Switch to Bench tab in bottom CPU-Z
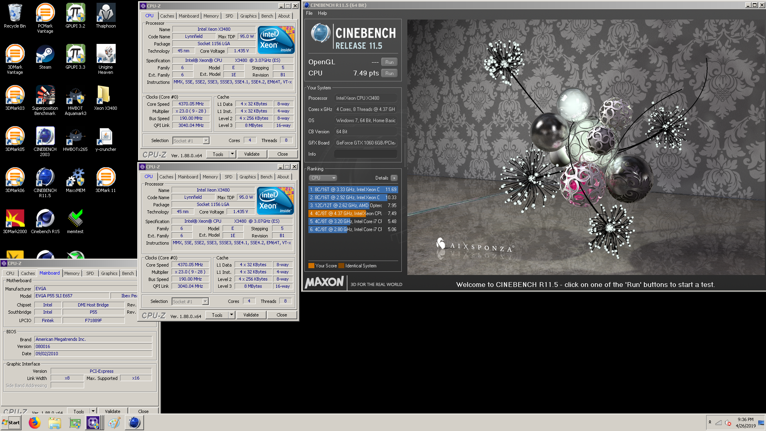766x431 pixels. 128,273
